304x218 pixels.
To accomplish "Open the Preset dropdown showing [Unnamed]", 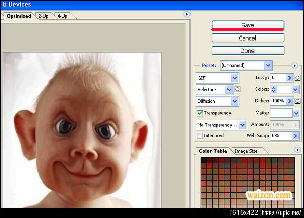I will point(246,66).
